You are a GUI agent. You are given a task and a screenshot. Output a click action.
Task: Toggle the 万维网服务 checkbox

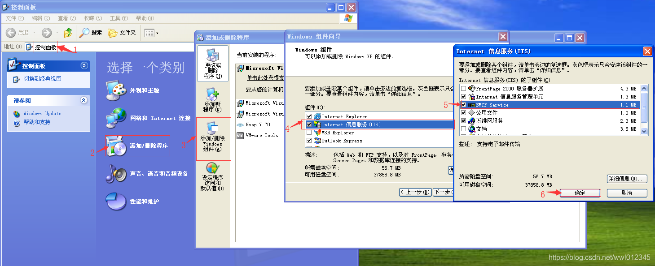464,121
